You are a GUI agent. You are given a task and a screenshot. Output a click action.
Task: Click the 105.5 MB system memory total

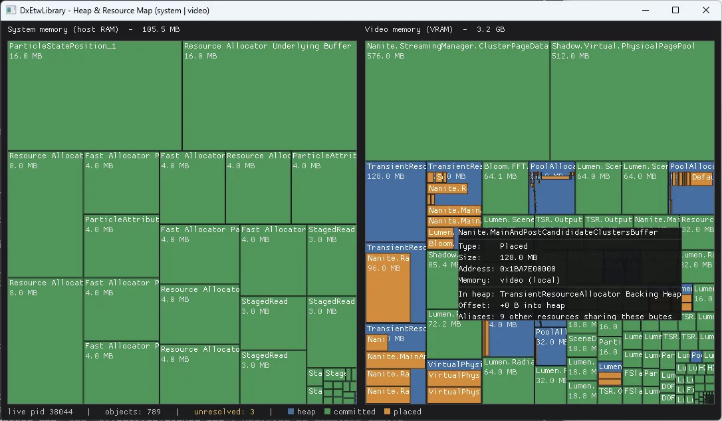[161, 29]
